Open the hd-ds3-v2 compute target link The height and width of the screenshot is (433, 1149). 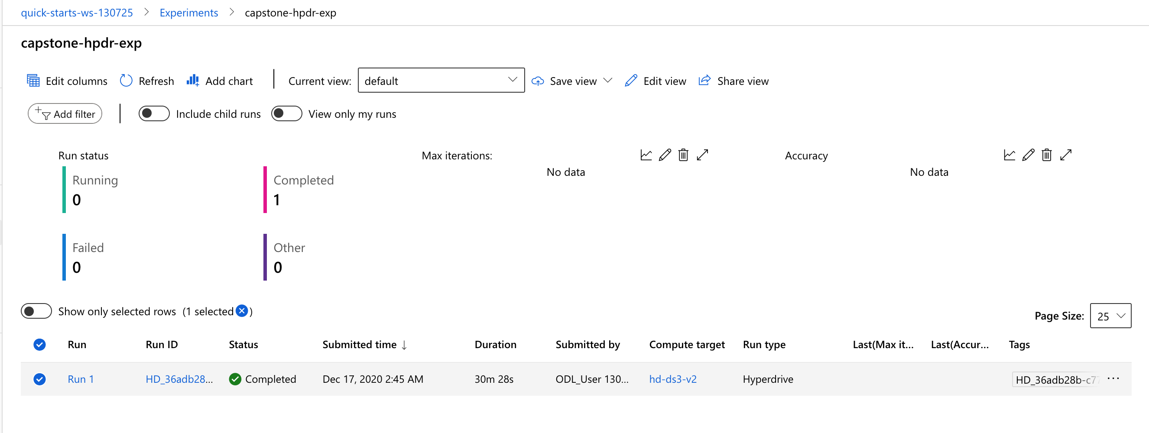(672, 379)
